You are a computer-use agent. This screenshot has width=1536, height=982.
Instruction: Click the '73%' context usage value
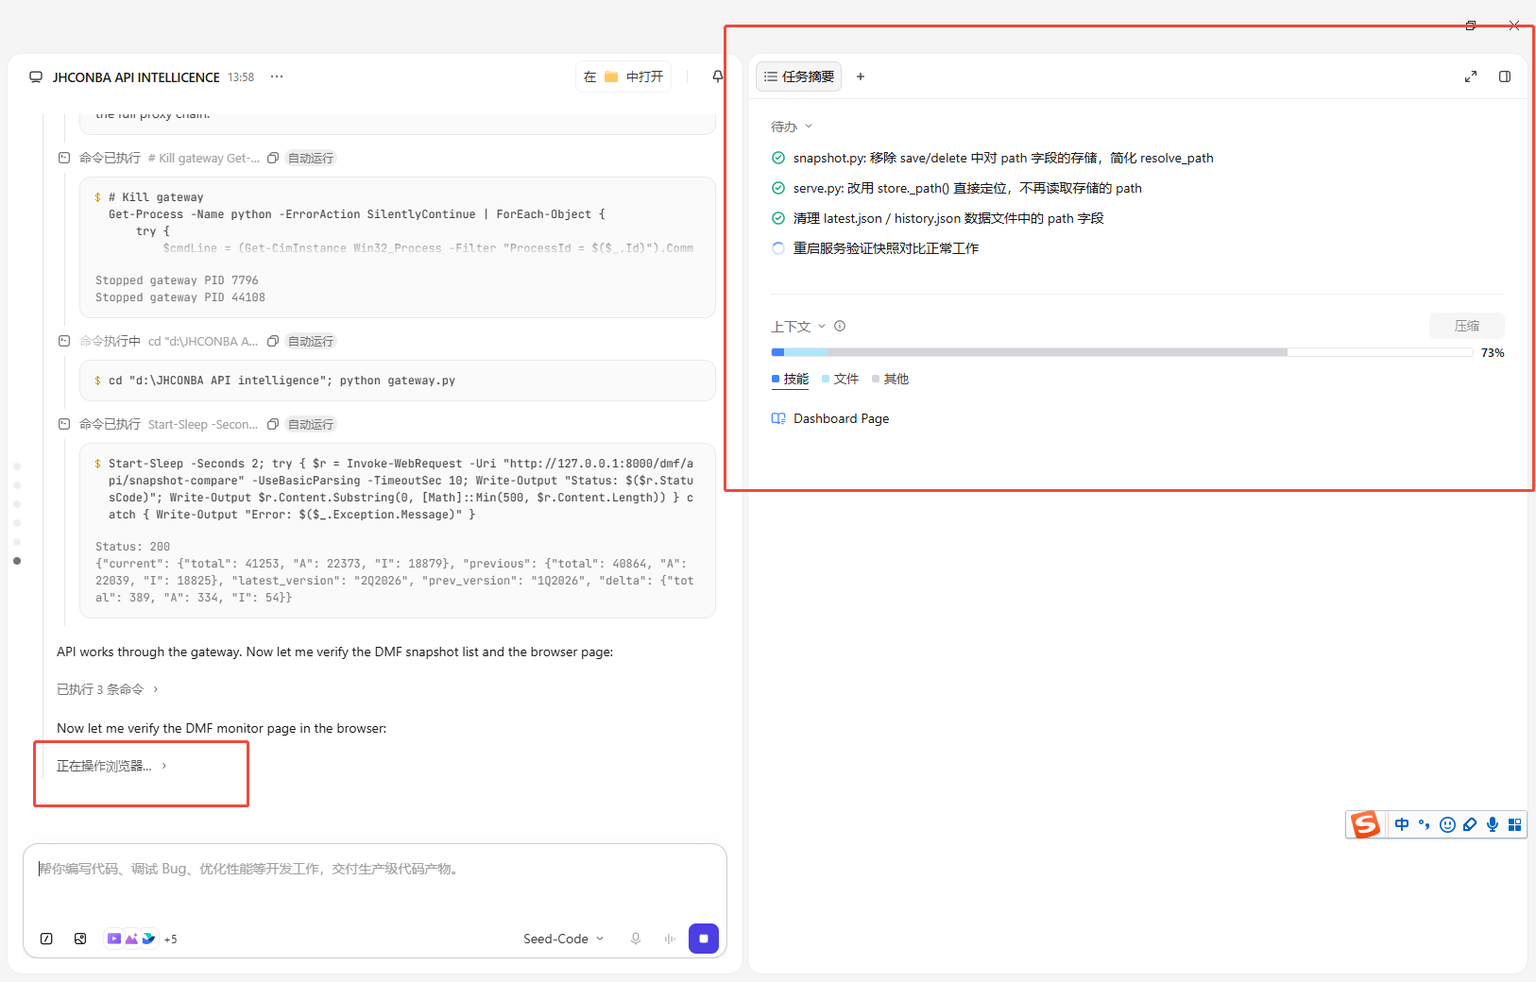point(1493,352)
